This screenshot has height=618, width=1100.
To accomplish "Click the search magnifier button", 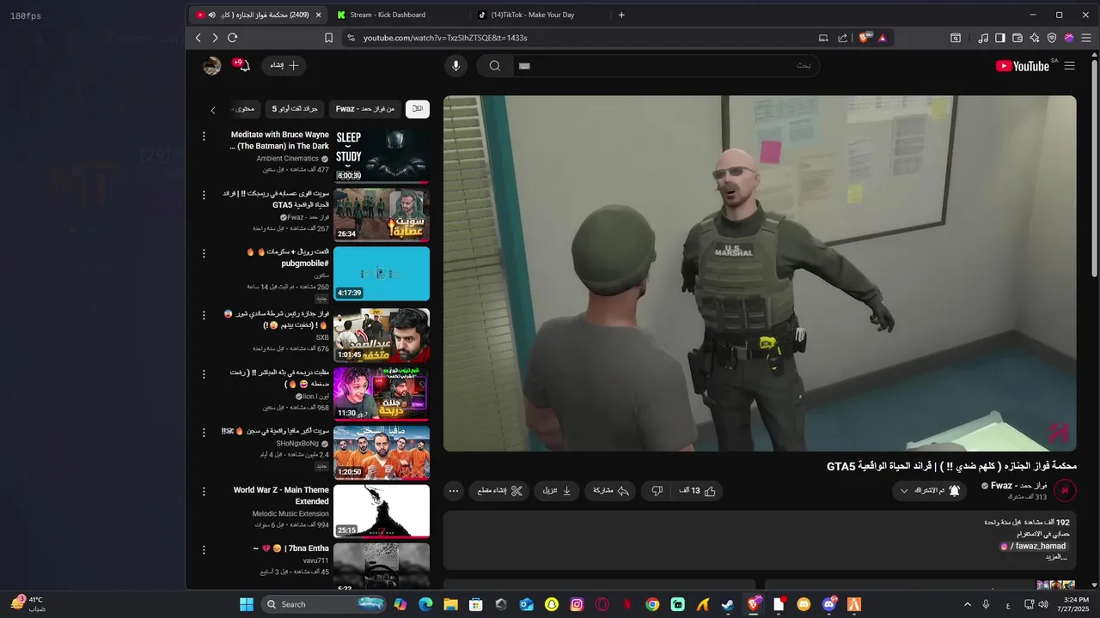I will pos(494,66).
